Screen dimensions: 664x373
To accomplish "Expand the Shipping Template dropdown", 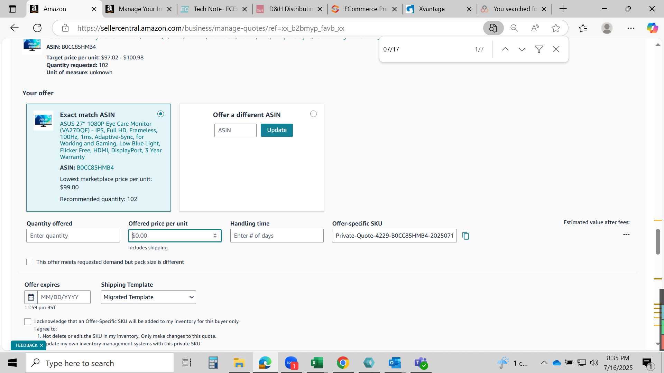I will pos(148,297).
